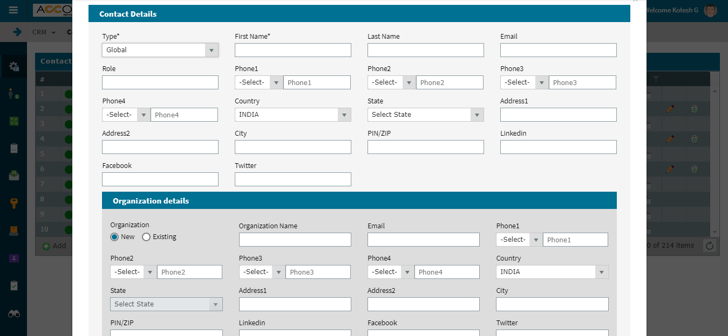
Task: Click the contact Twitter input field
Action: click(293, 179)
